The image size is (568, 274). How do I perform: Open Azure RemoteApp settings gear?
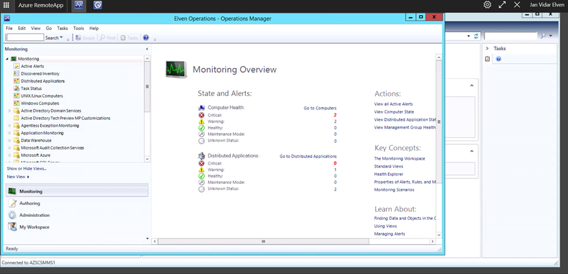coord(487,5)
